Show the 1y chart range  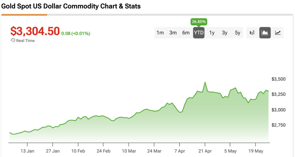pyautogui.click(x=212, y=33)
